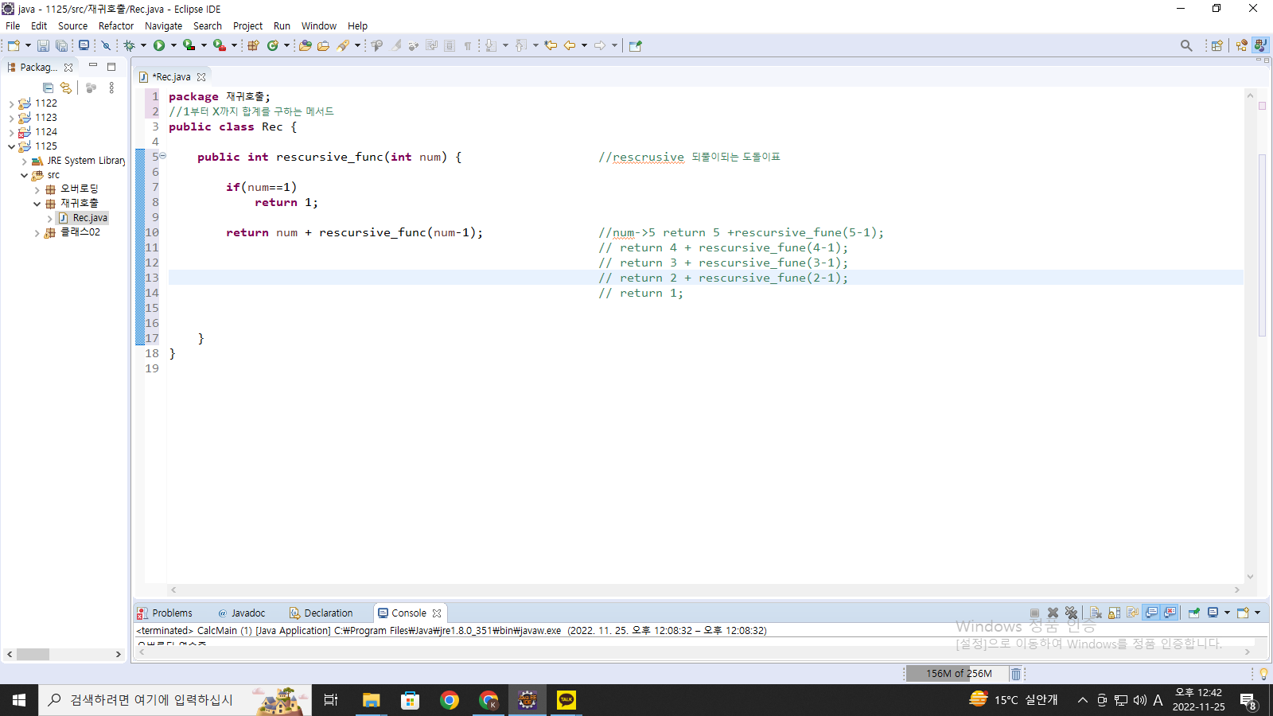
Task: Click the Last Edit Location icon
Action: click(551, 46)
